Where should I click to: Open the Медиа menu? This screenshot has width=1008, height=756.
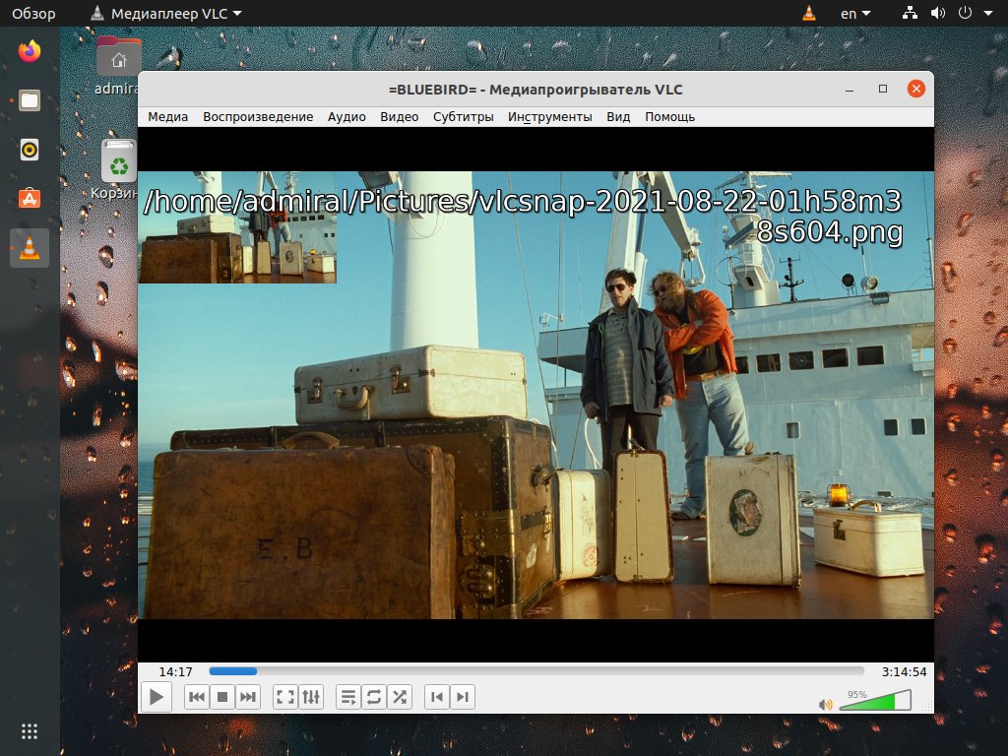(x=167, y=117)
